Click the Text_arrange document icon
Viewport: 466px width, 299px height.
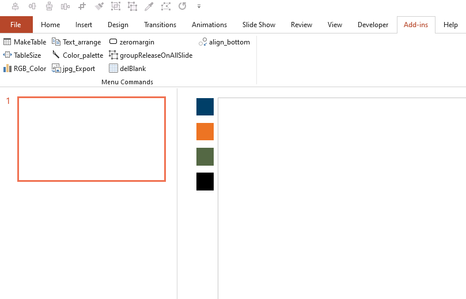tap(56, 42)
